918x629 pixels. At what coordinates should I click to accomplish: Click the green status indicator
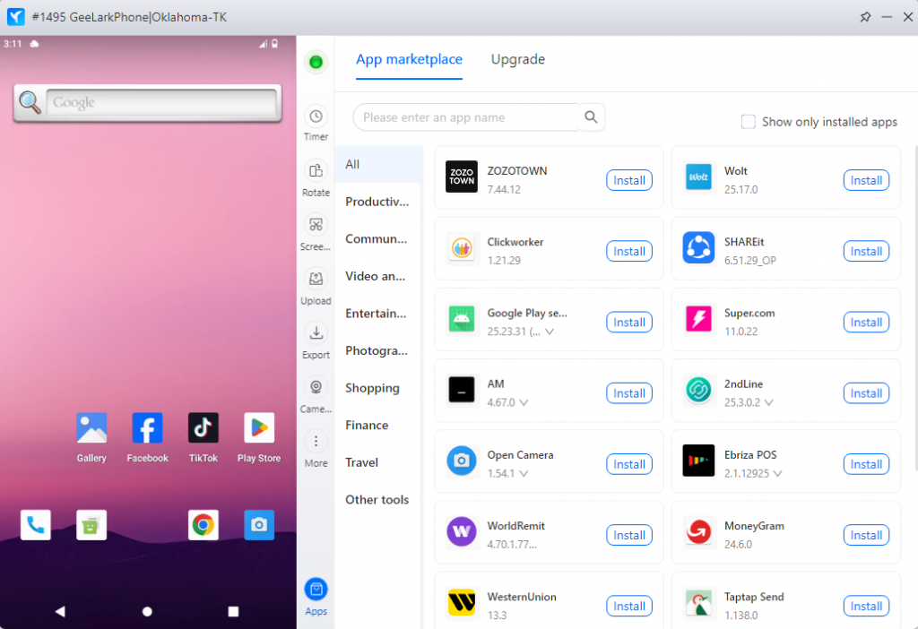pyautogui.click(x=316, y=62)
